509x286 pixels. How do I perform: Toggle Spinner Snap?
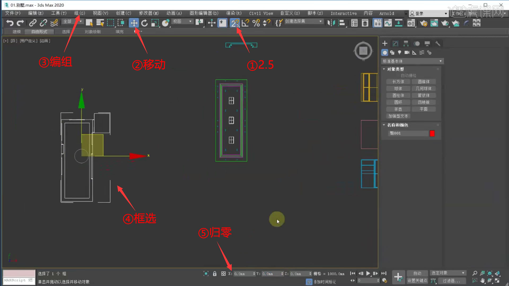tap(266, 23)
